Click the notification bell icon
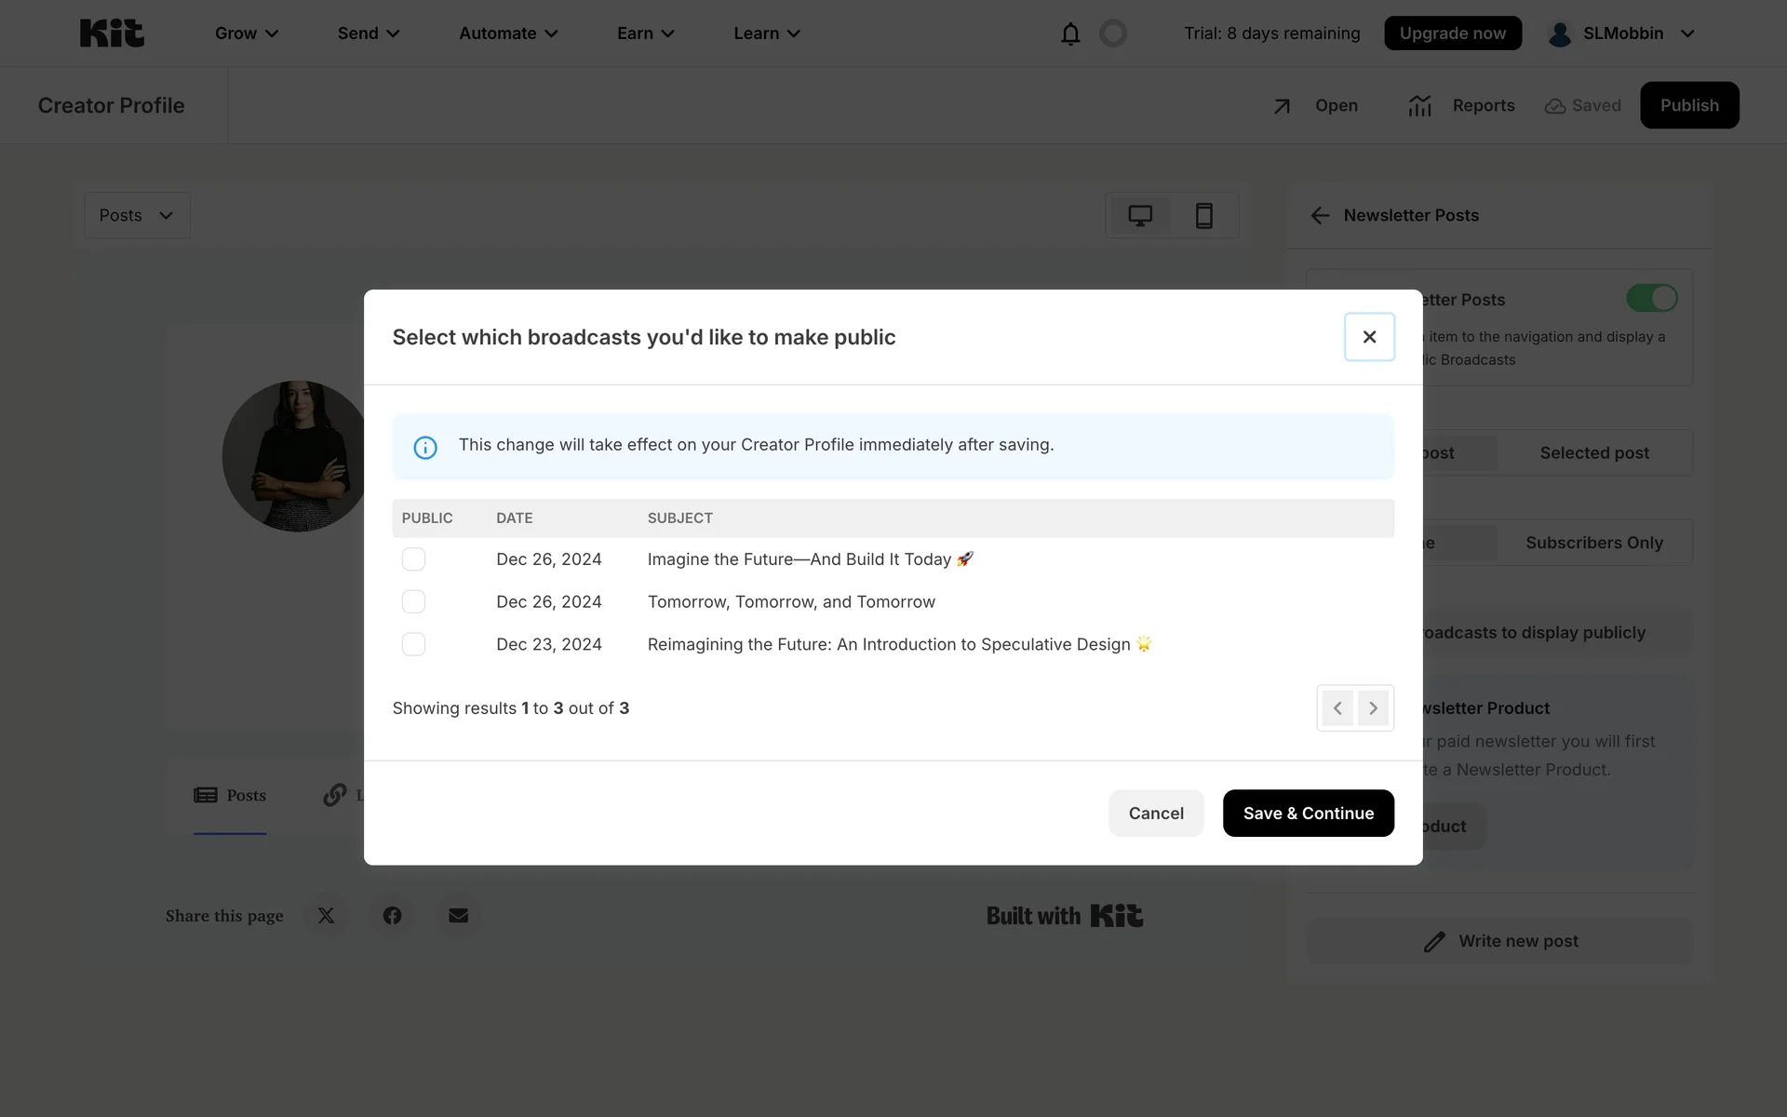Viewport: 1787px width, 1117px height. tap(1070, 34)
